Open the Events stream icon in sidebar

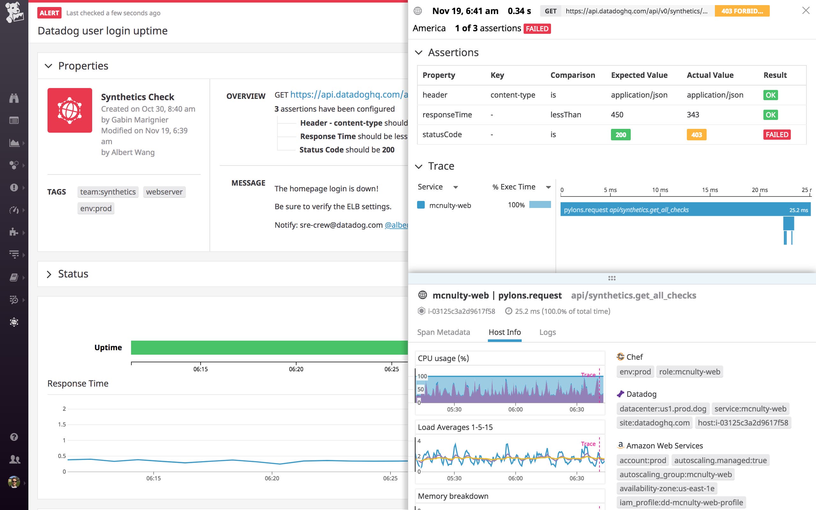[14, 120]
